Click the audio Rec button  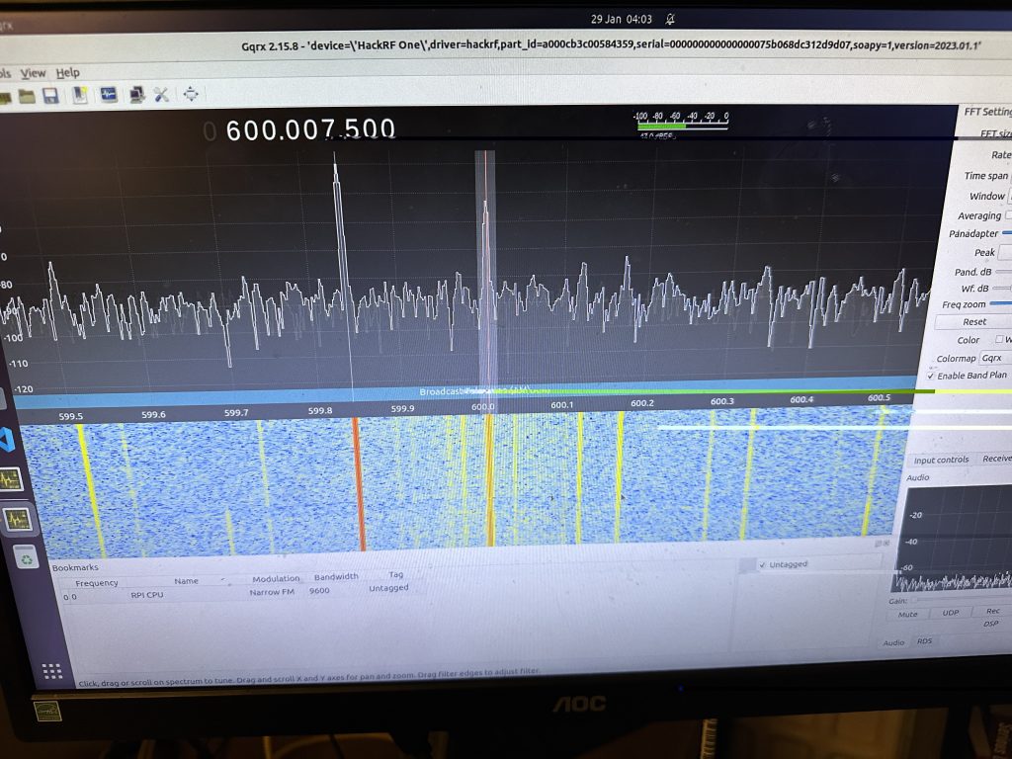click(992, 611)
